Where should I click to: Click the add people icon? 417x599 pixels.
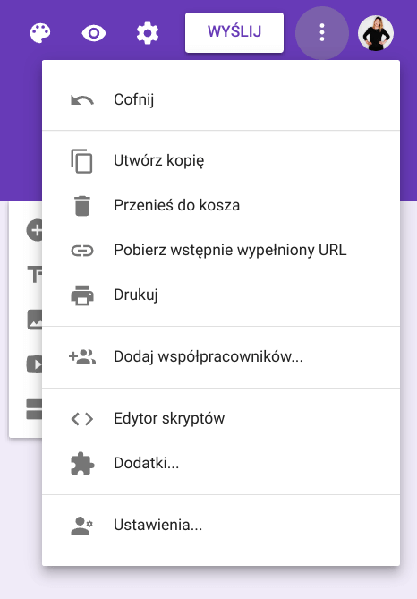(x=82, y=356)
